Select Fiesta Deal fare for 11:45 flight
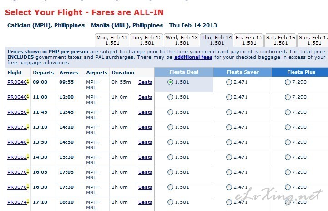 coord(170,112)
